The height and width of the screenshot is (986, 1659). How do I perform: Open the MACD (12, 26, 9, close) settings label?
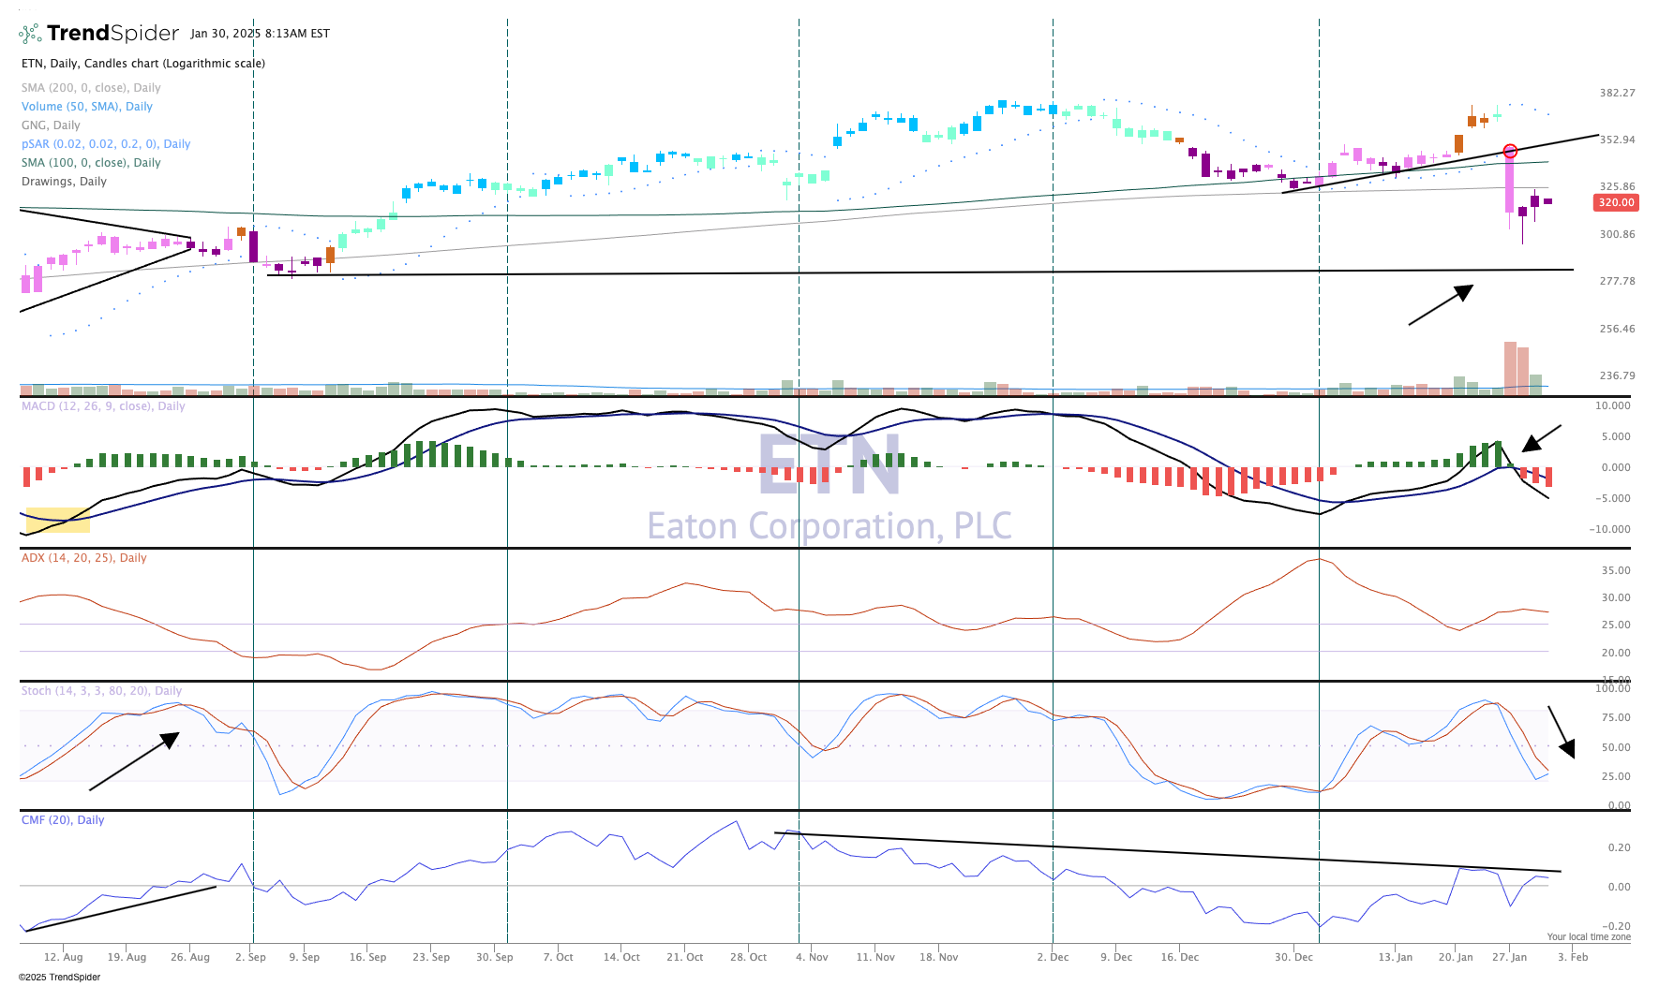point(103,406)
